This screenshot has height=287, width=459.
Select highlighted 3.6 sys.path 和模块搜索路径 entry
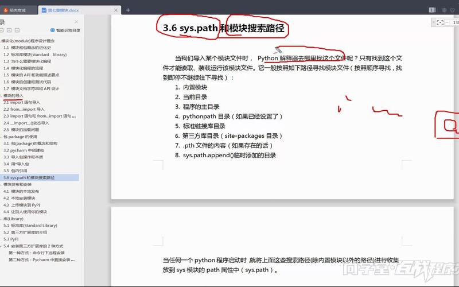[40, 177]
